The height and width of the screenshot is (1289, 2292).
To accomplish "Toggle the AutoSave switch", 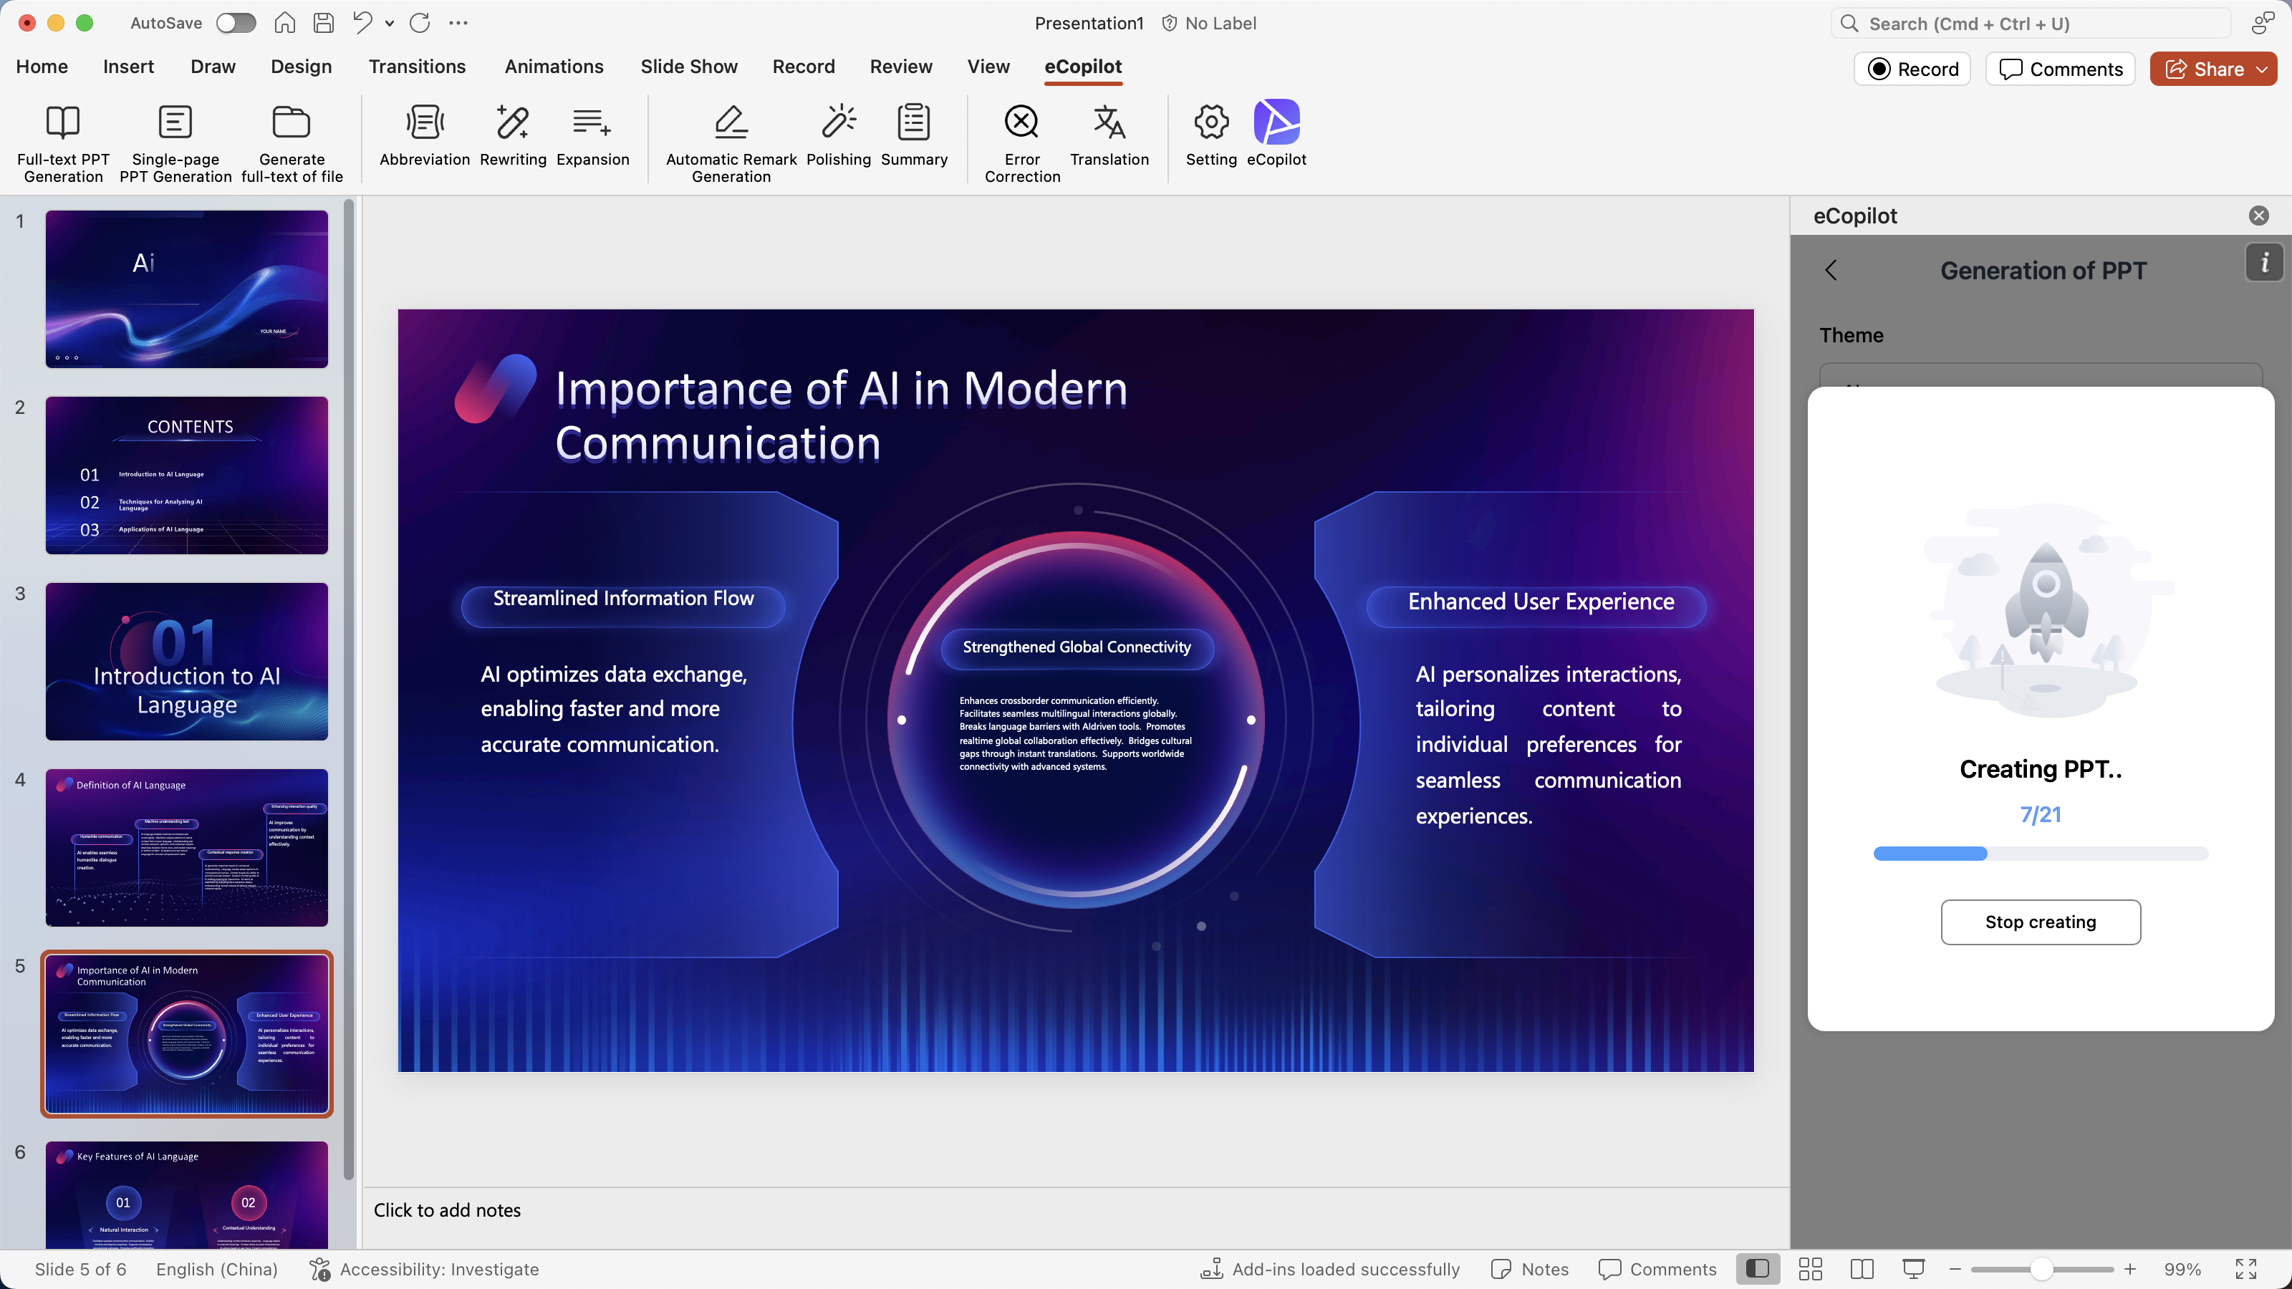I will [236, 23].
